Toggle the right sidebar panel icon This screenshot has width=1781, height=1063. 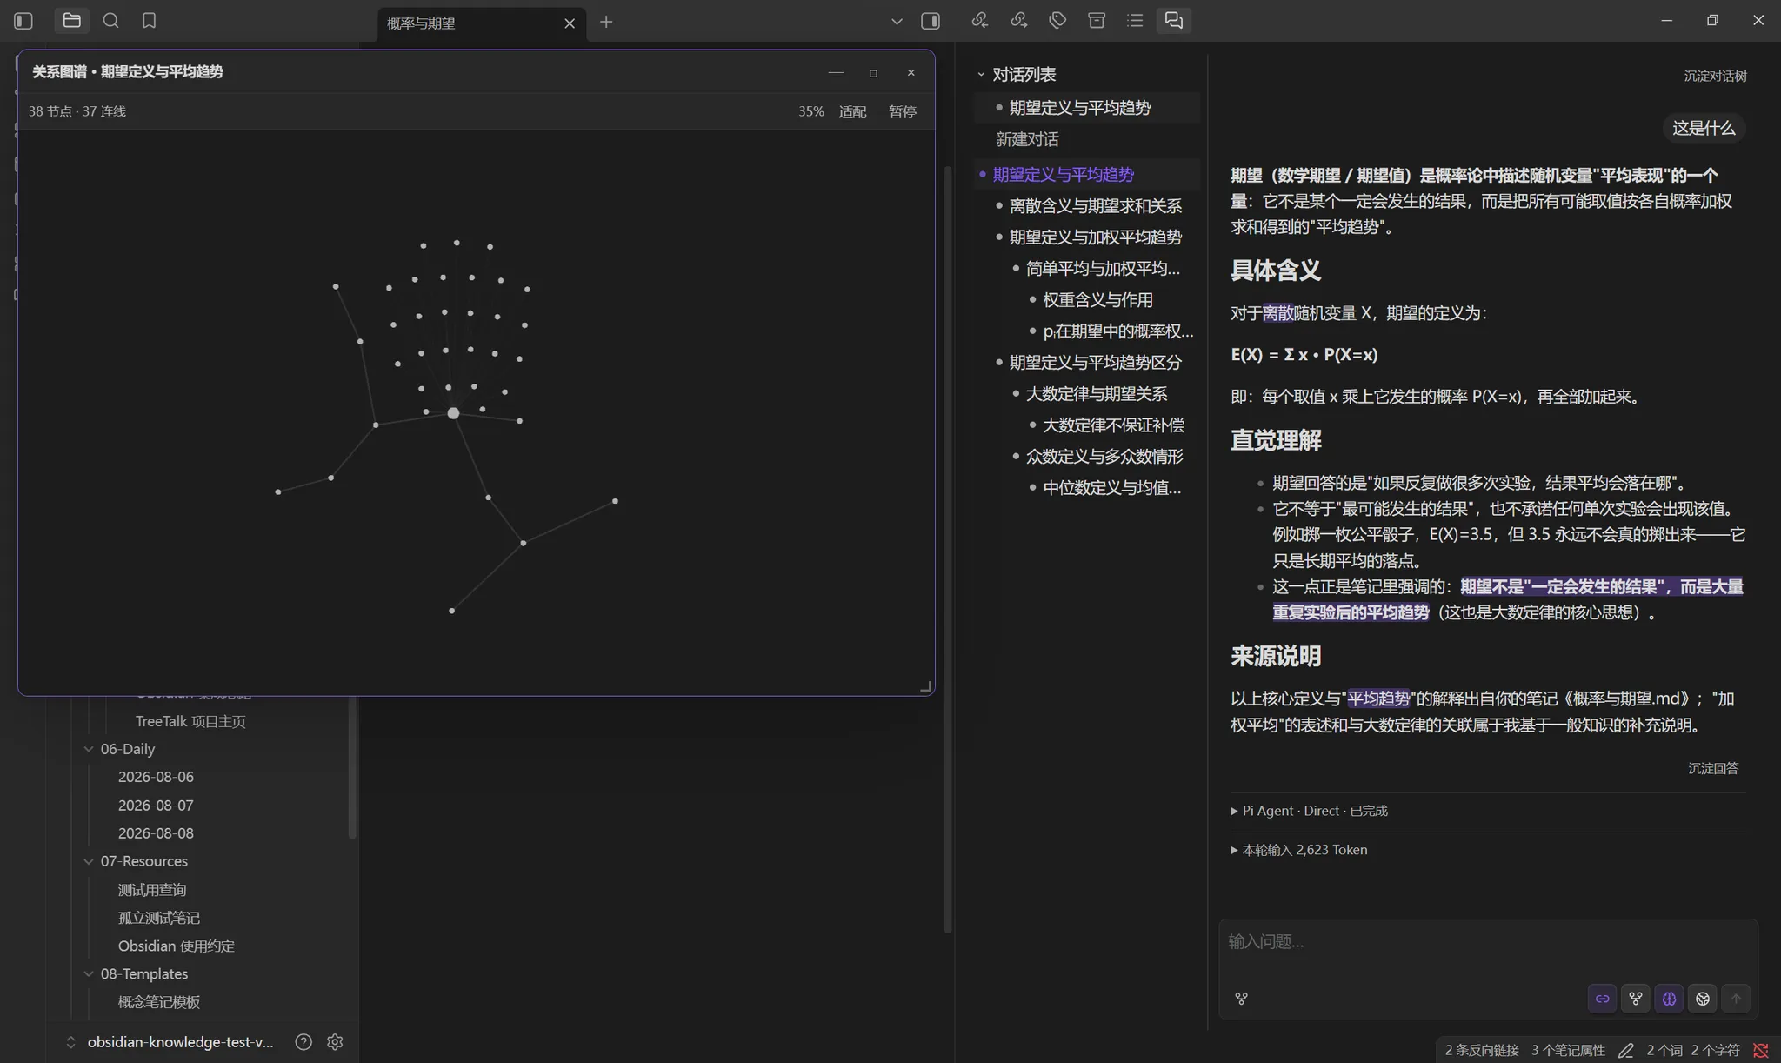(x=931, y=21)
